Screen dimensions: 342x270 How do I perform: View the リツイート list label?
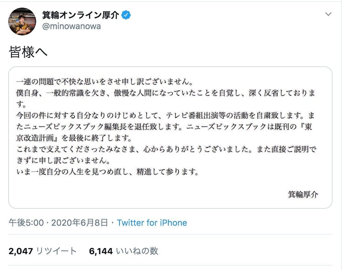(x=56, y=251)
